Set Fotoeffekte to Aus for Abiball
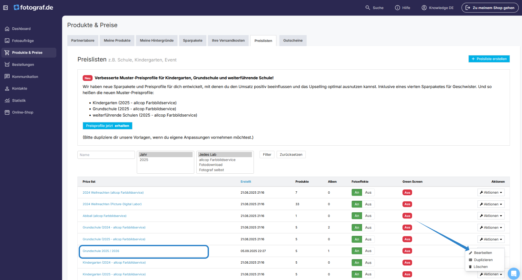This screenshot has height=280, width=522. (368, 216)
